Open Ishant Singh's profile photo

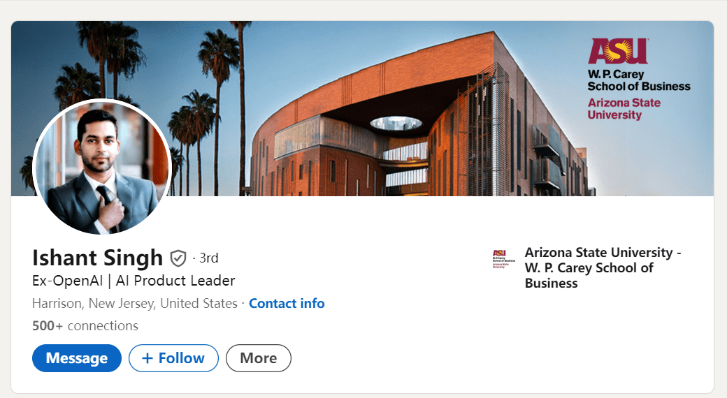[x=102, y=168]
